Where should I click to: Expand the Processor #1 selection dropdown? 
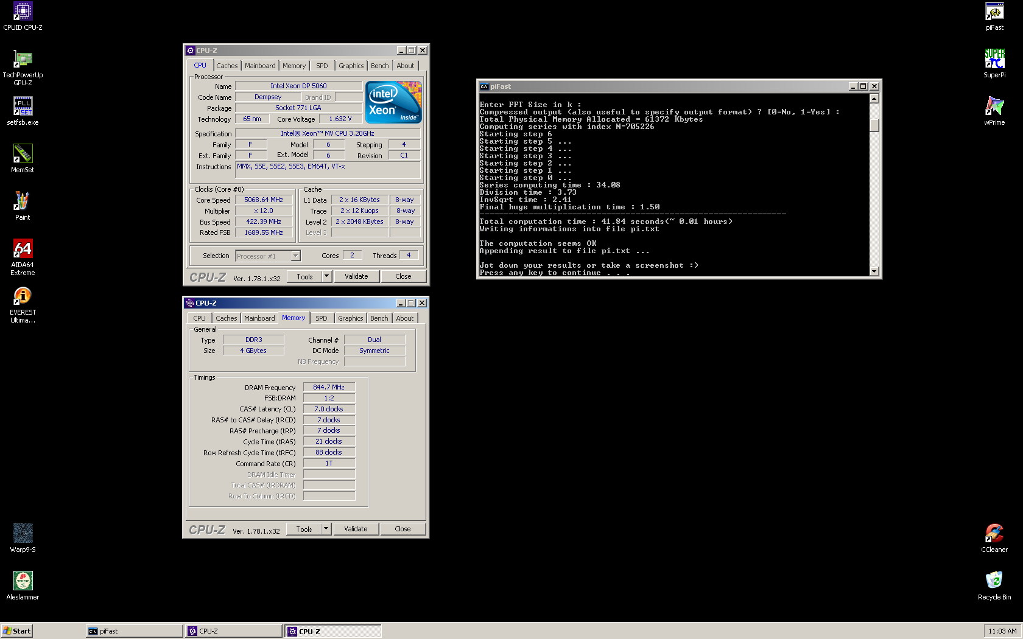pos(295,256)
